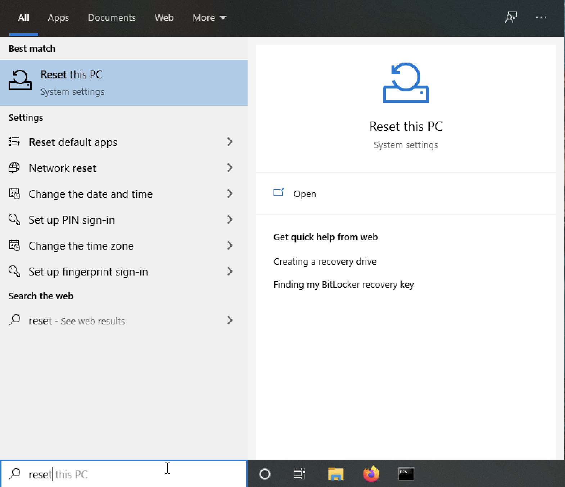Switch to the All search tab

pos(24,18)
